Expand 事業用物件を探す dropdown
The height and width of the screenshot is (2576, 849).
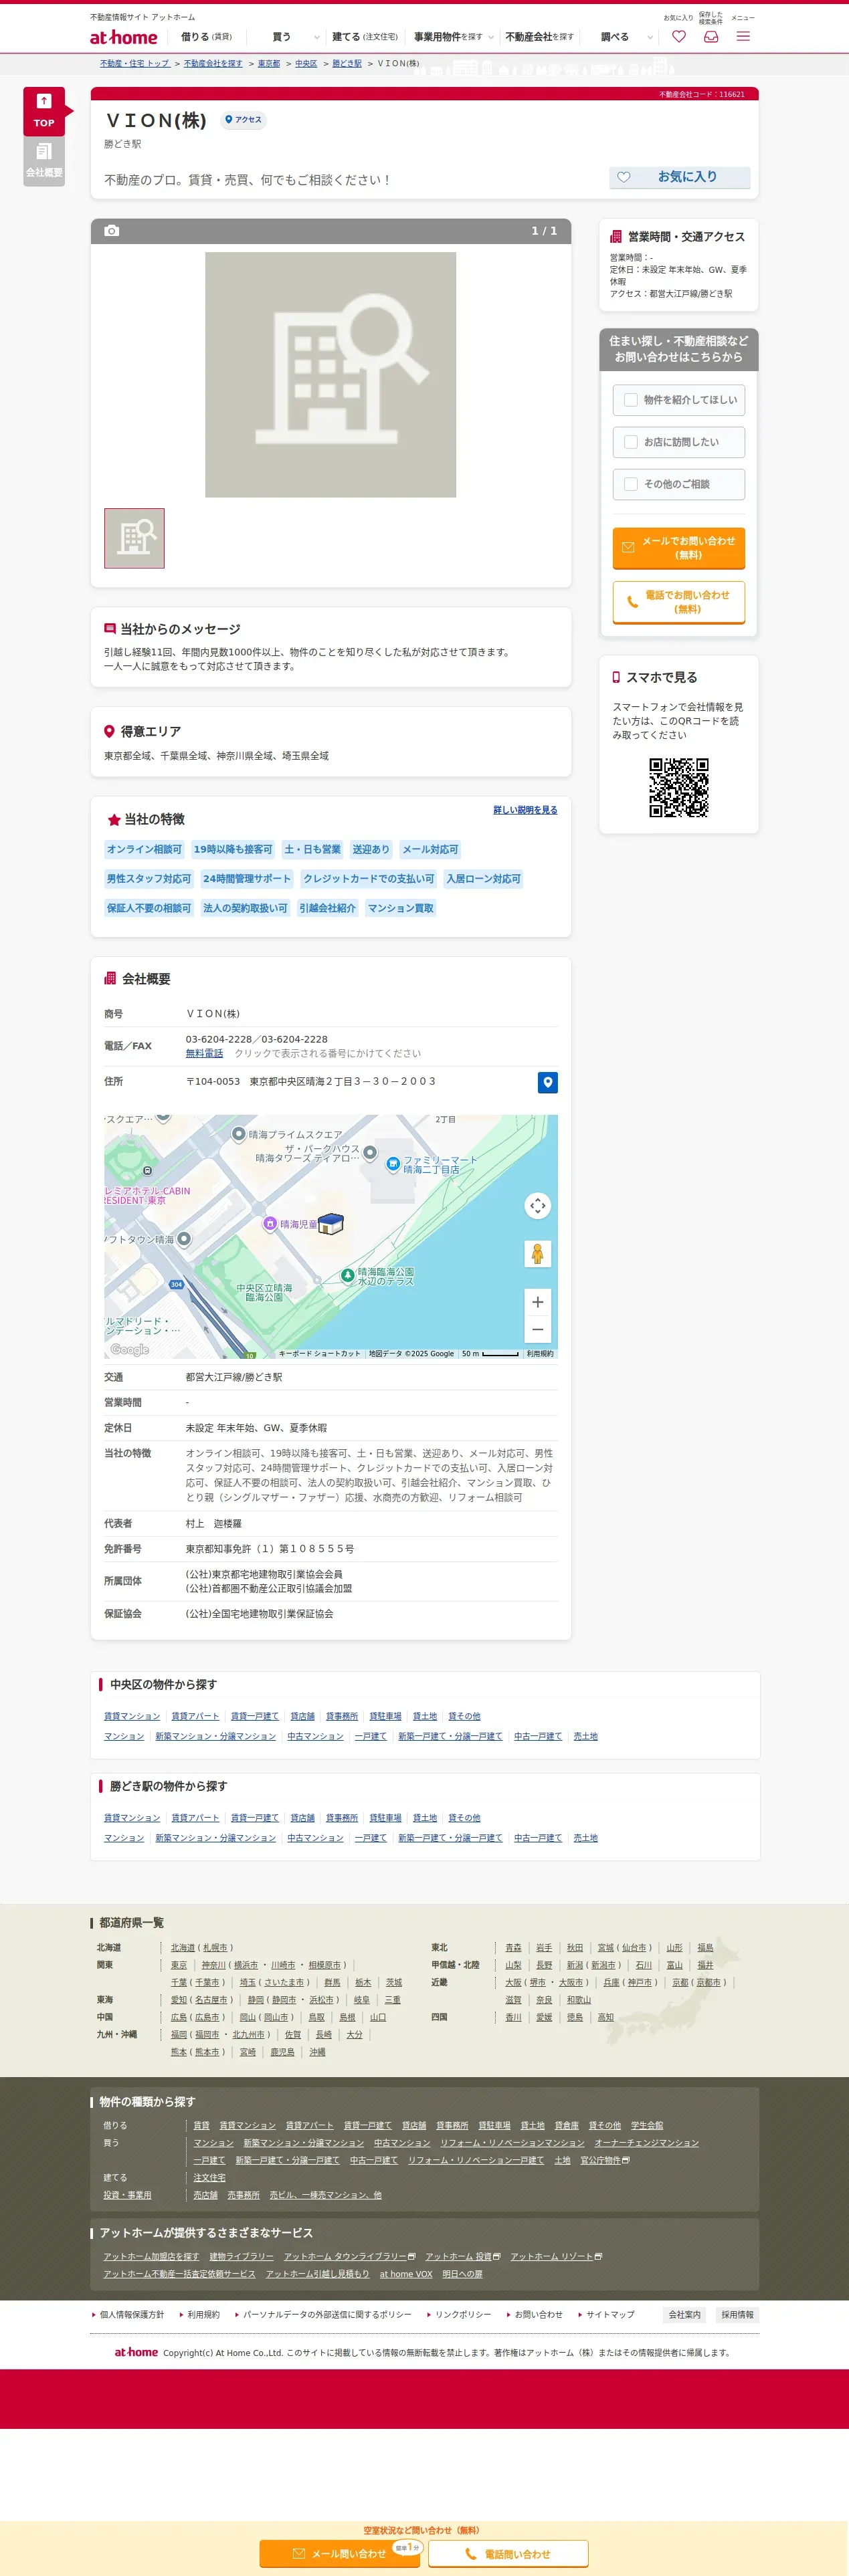[454, 37]
